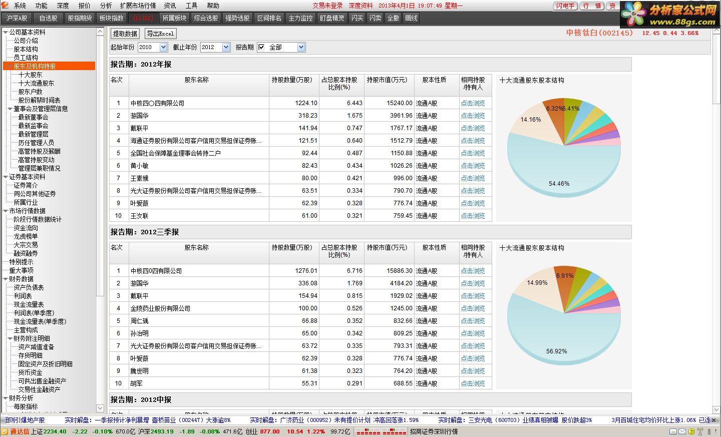Click the 闪买 toolbar button
This screenshot has height=437, width=721.
(x=357, y=18)
